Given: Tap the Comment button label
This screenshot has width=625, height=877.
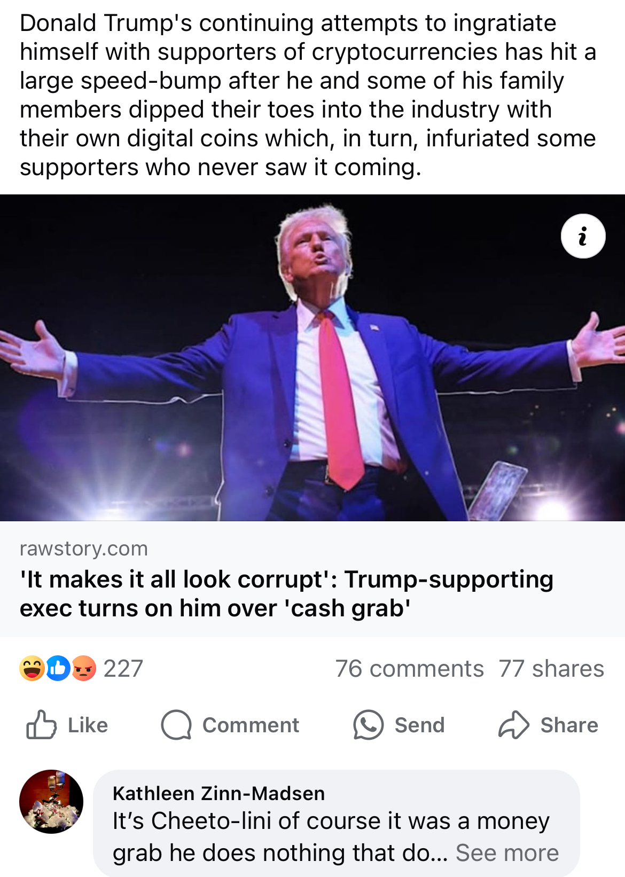Looking at the screenshot, I should click(x=251, y=725).
